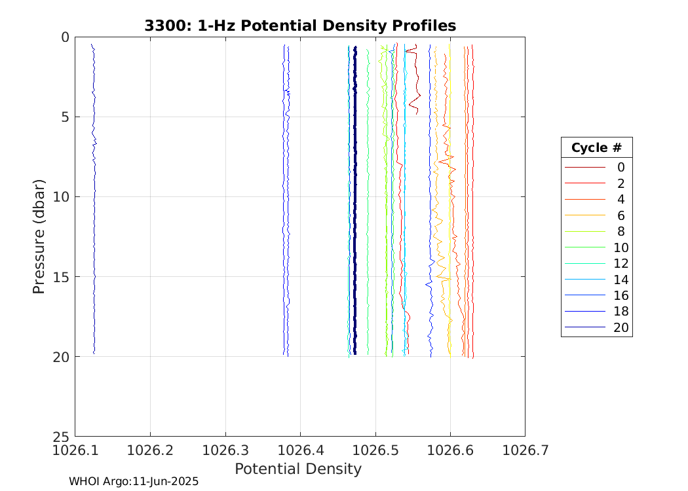
Task: Click x-axis tick label 1026.7
Action: (x=526, y=450)
